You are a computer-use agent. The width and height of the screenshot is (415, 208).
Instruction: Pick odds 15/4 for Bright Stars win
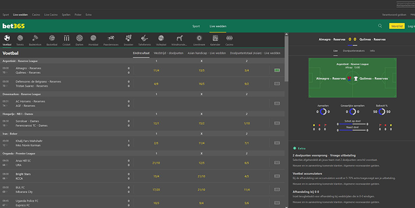156,176
